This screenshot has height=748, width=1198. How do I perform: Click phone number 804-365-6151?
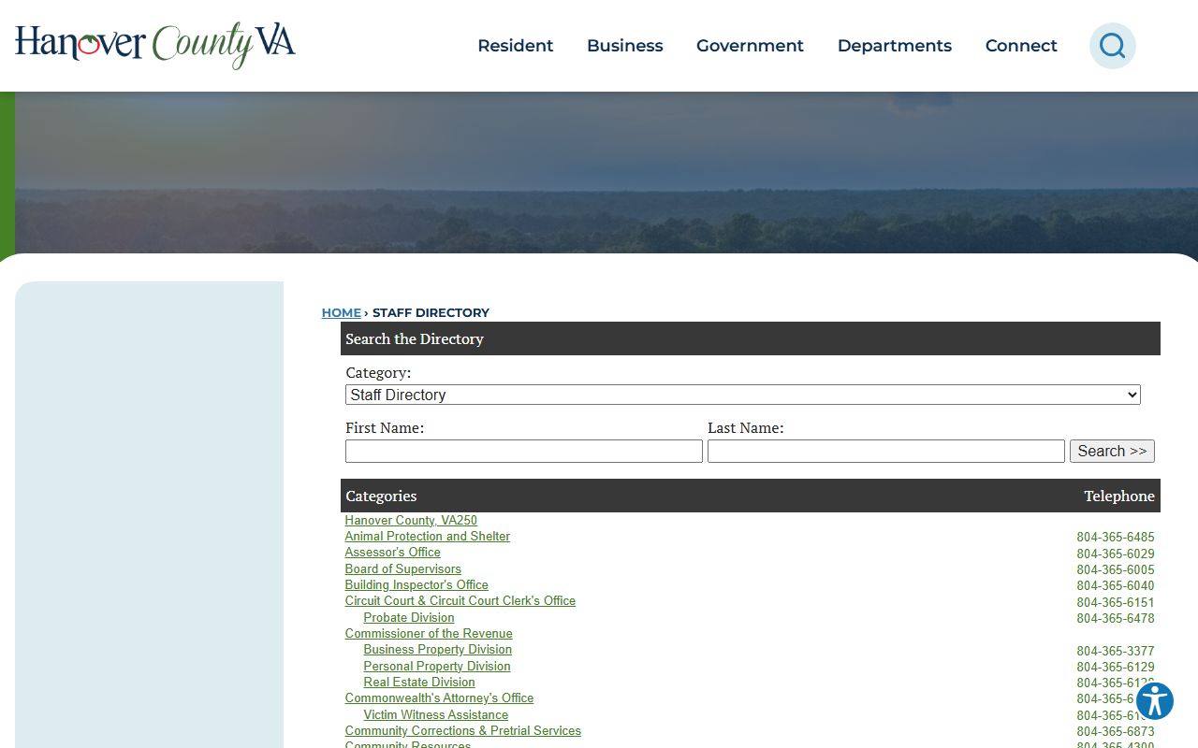coord(1116,602)
